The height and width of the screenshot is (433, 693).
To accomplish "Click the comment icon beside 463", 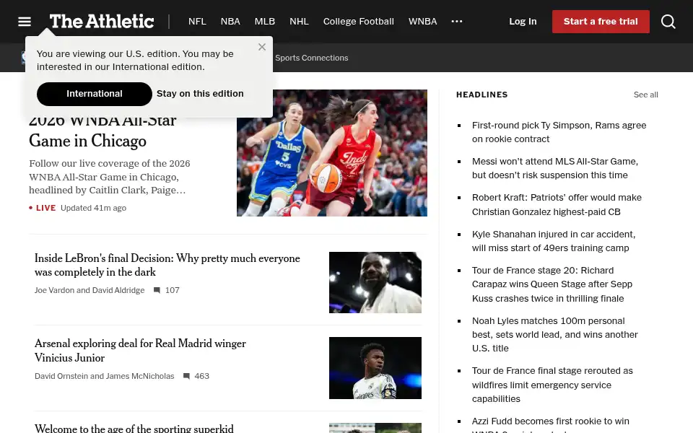I will pos(186,376).
